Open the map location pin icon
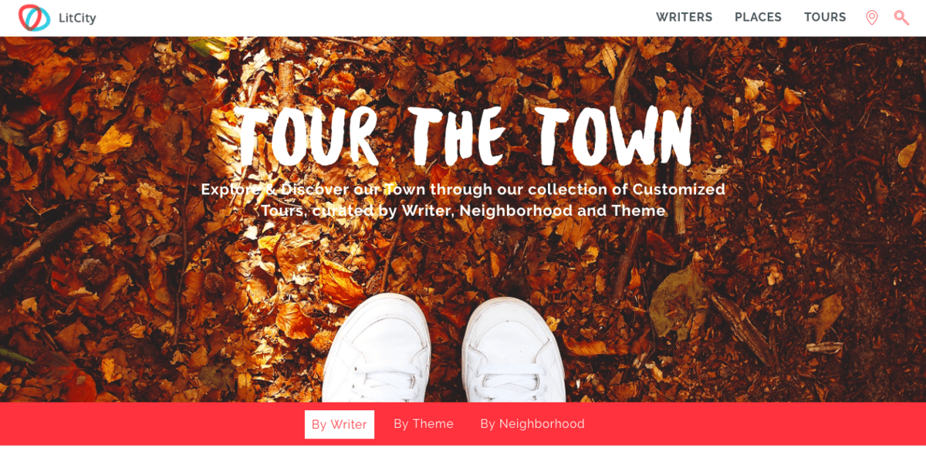 pos(872,18)
